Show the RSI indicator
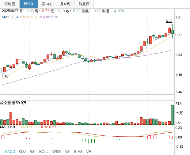This screenshot has width=190, height=155. 32,152
